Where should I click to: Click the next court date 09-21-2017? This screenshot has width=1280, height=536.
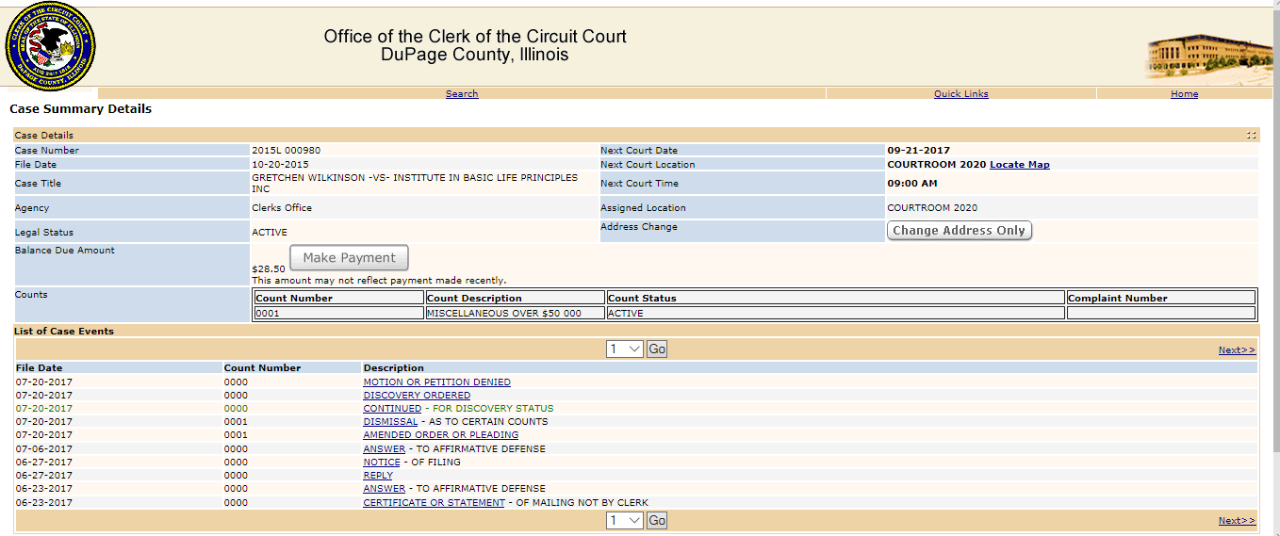(919, 151)
